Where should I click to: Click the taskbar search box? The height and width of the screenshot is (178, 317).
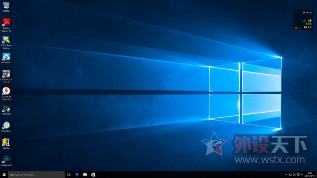36,174
